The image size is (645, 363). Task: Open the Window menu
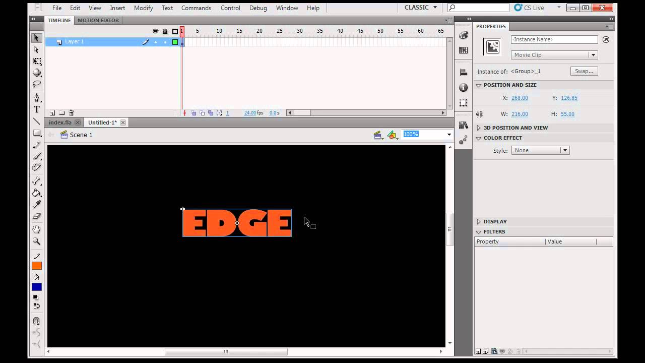[287, 8]
